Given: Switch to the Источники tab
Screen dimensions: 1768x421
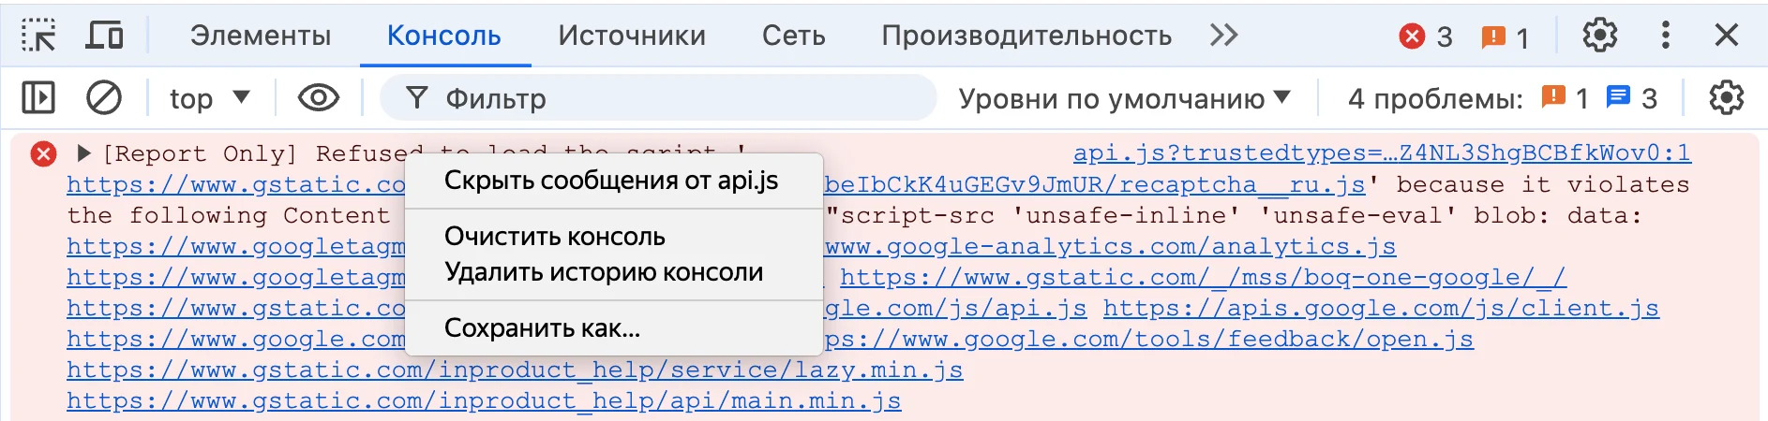Looking at the screenshot, I should [632, 36].
